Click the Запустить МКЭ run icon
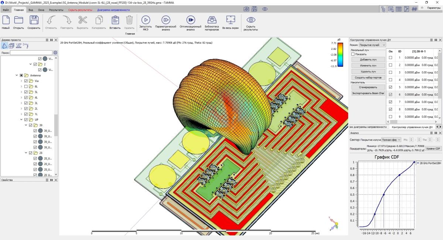The height and width of the screenshot is (240, 443). click(x=145, y=20)
